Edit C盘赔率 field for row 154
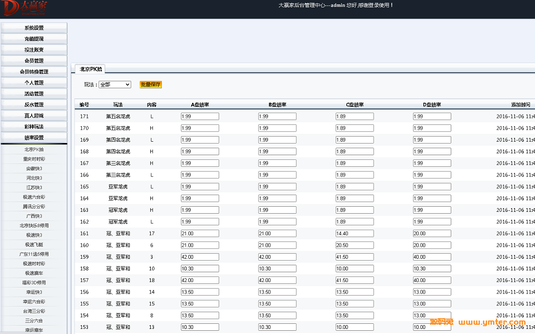Screen dimensions: 535x334 (x=354, y=315)
